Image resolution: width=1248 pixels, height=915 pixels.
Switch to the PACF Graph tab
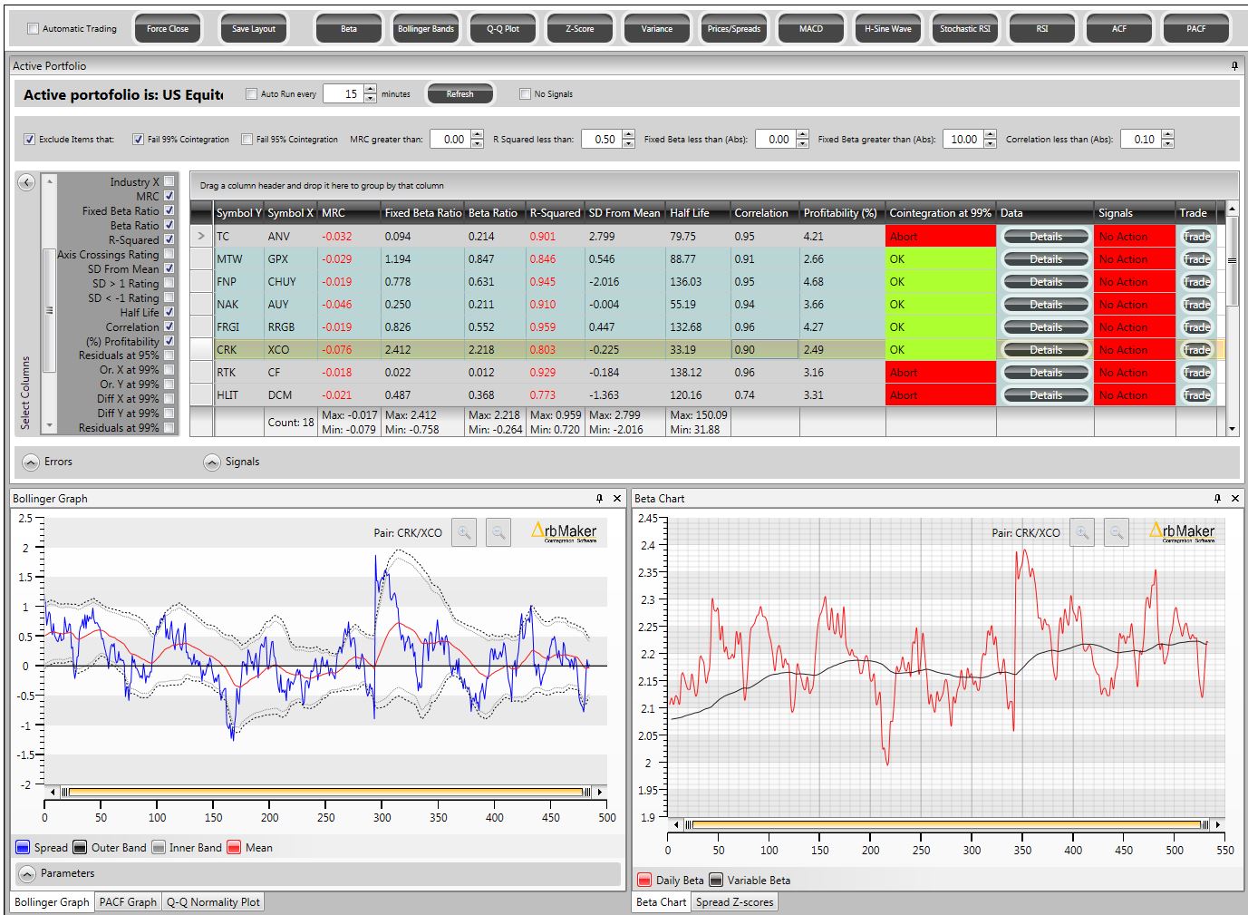tap(128, 902)
